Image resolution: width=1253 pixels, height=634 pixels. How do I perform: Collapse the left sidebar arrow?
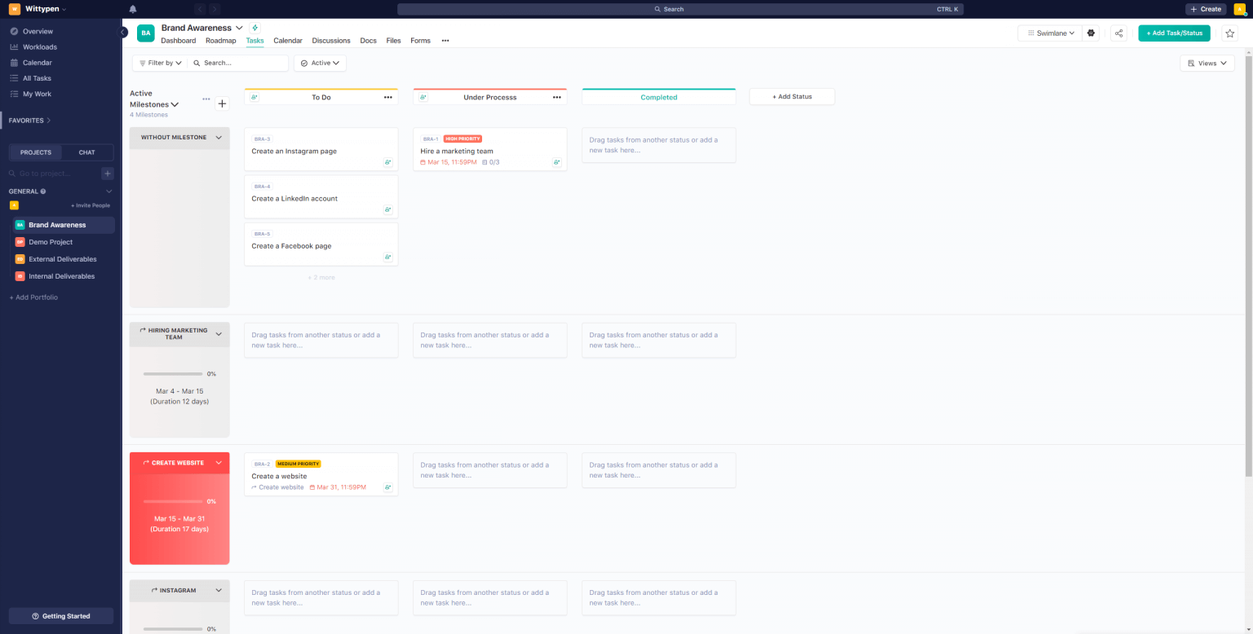[123, 33]
